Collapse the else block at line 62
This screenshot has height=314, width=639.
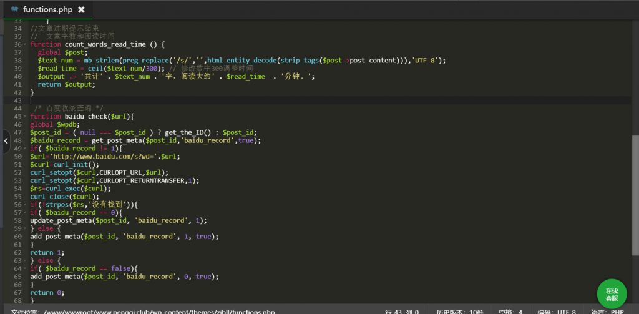pyautogui.click(x=25, y=260)
